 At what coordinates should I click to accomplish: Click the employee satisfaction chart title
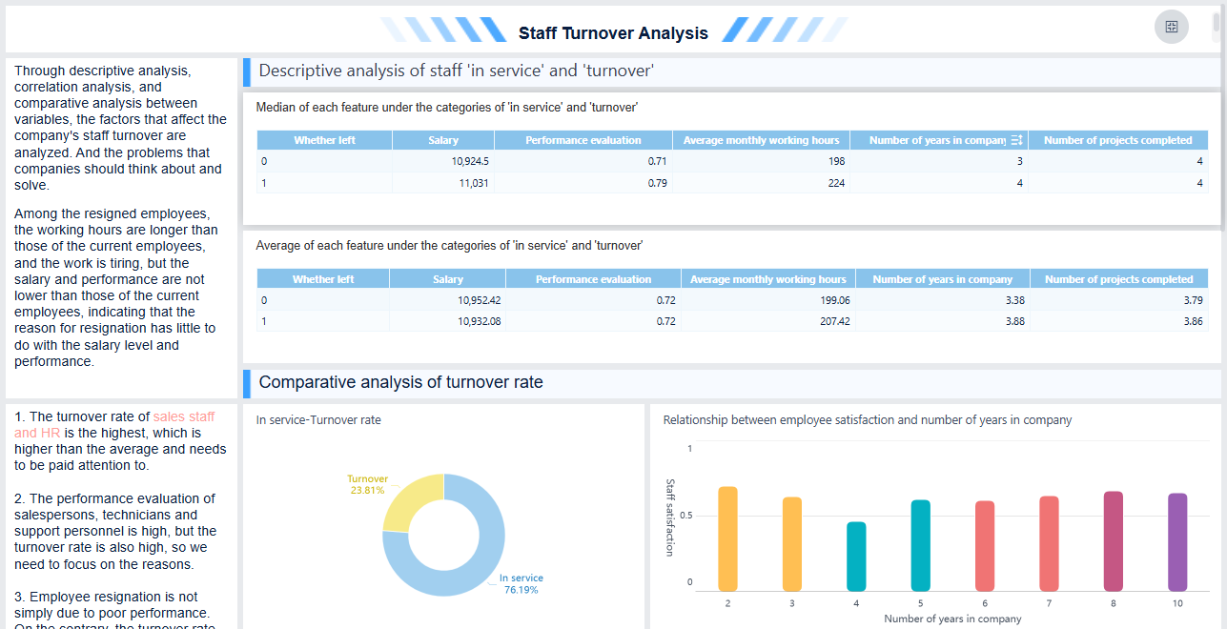coord(868,419)
